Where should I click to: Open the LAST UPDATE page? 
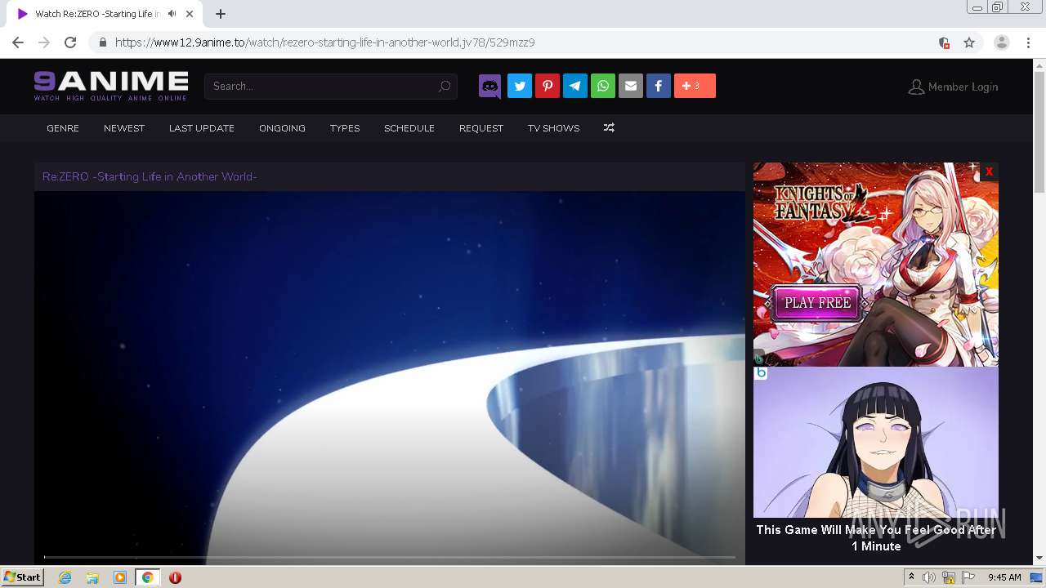click(202, 128)
